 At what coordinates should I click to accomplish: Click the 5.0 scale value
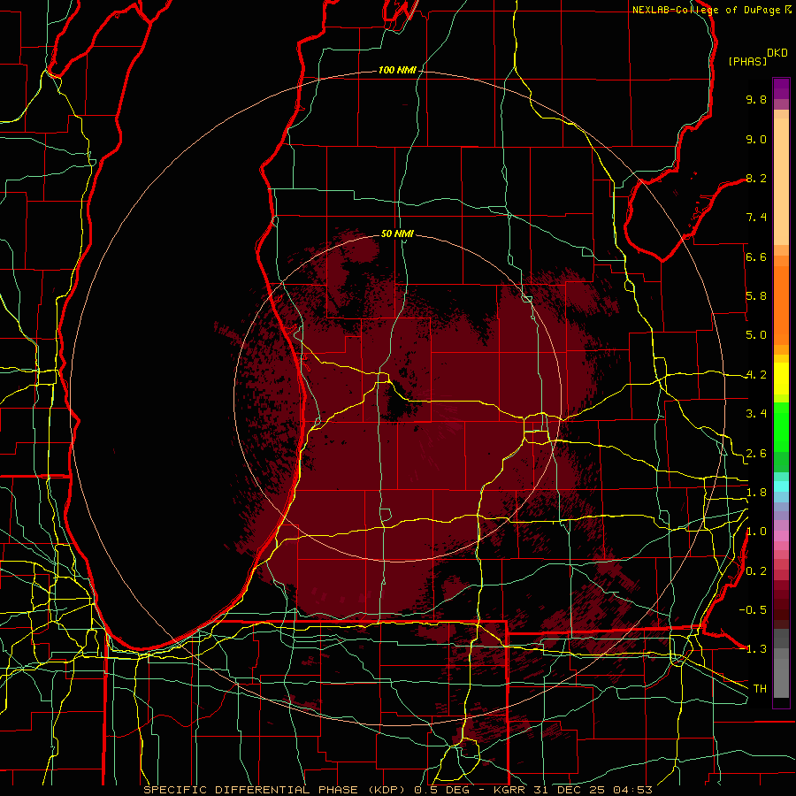756,335
